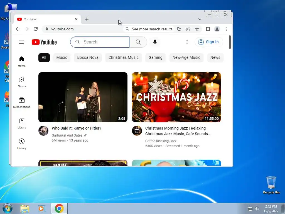Open a new tab with the plus button
Screen dimensions: 285x214
pos(87,19)
